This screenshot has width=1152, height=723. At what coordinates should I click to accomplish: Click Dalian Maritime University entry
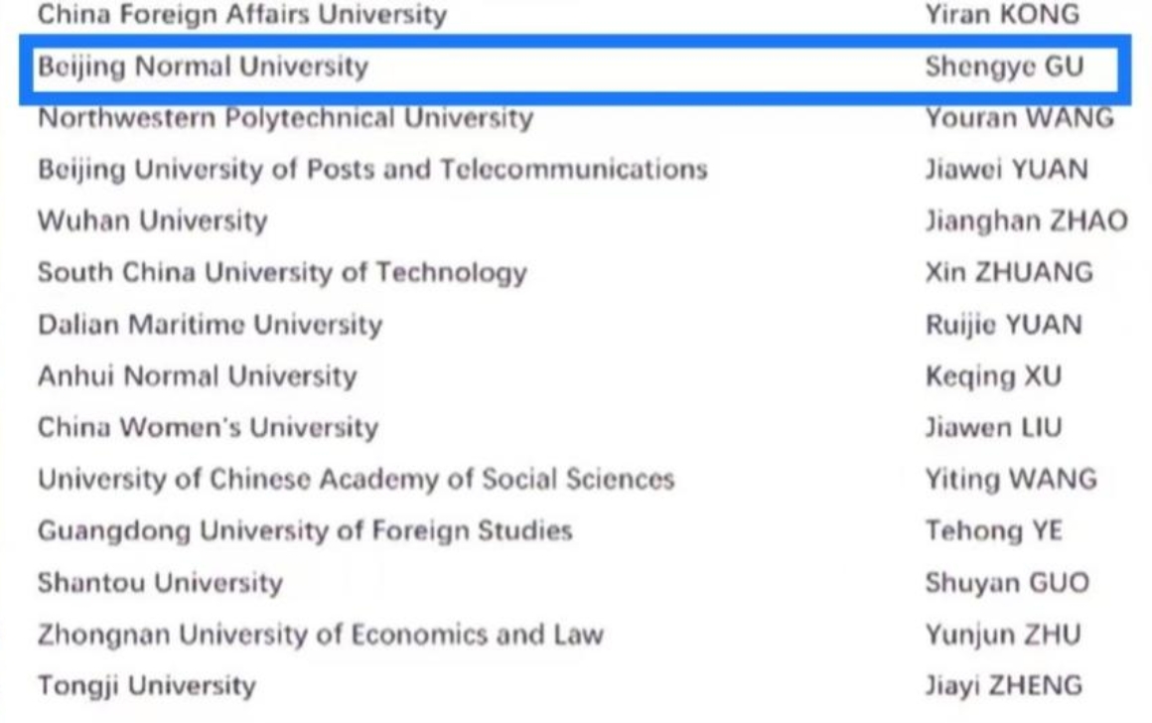click(x=210, y=325)
